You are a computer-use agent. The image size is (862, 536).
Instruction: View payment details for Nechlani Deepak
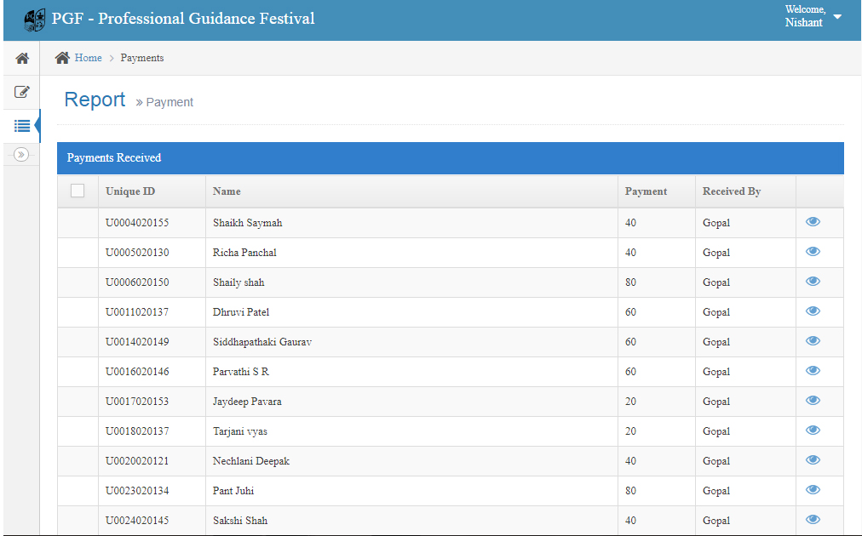813,459
